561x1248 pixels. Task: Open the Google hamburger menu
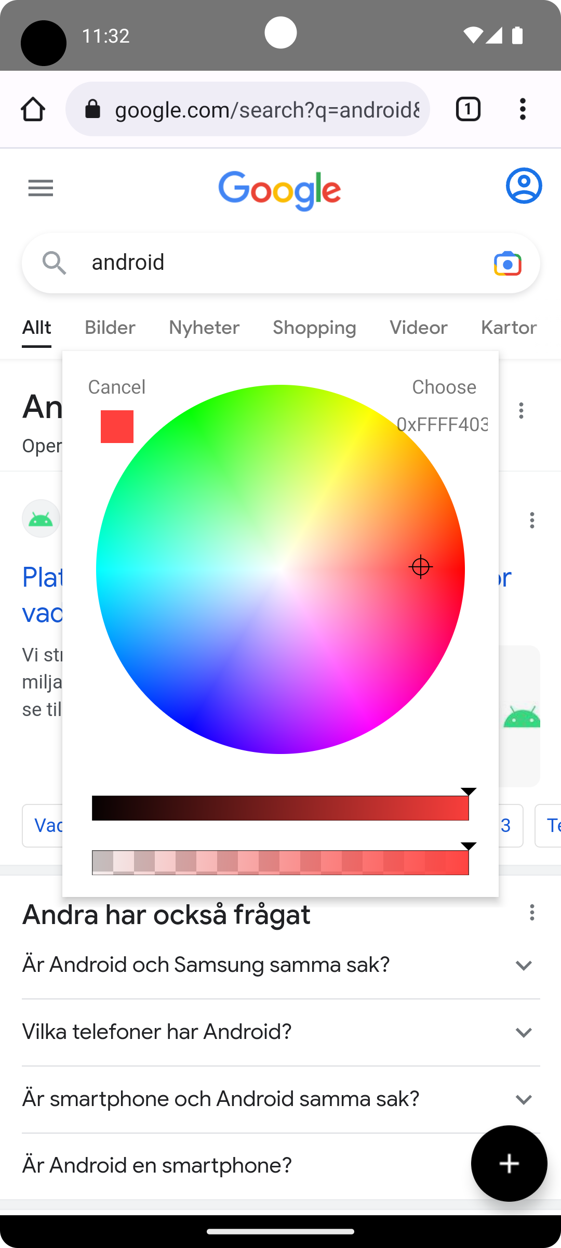point(41,188)
